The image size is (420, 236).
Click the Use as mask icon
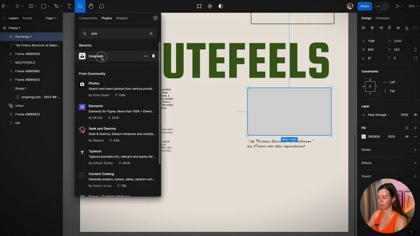[x=220, y=6]
